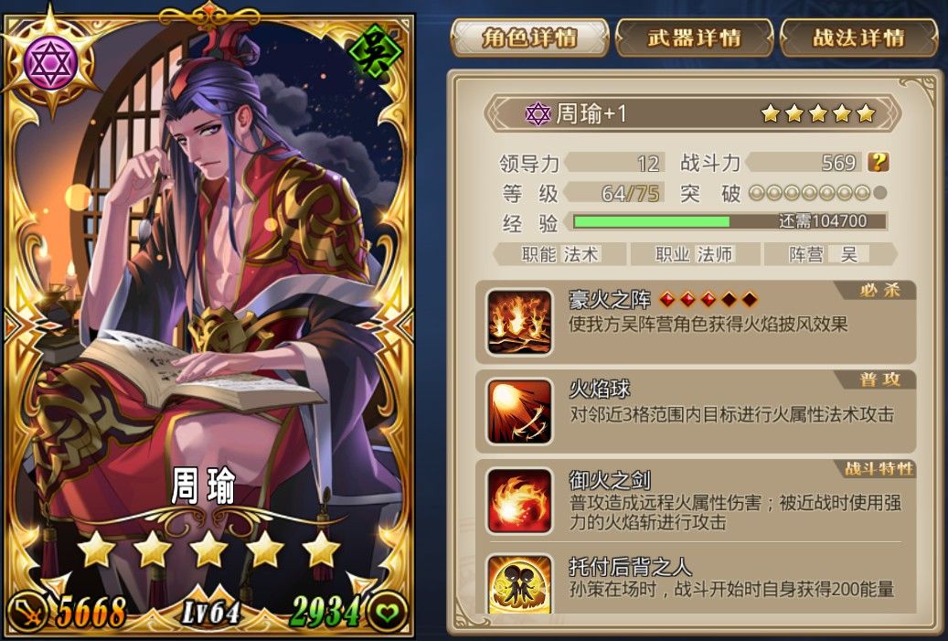Switch to the 战法详情 tab
This screenshot has height=641, width=948.
tap(859, 37)
